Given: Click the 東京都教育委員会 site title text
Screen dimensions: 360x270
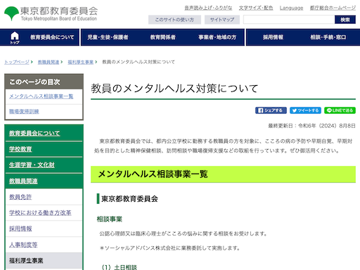Looking at the screenshot, I should 59,11.
